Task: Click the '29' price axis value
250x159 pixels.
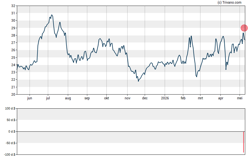Action: tap(13, 28)
